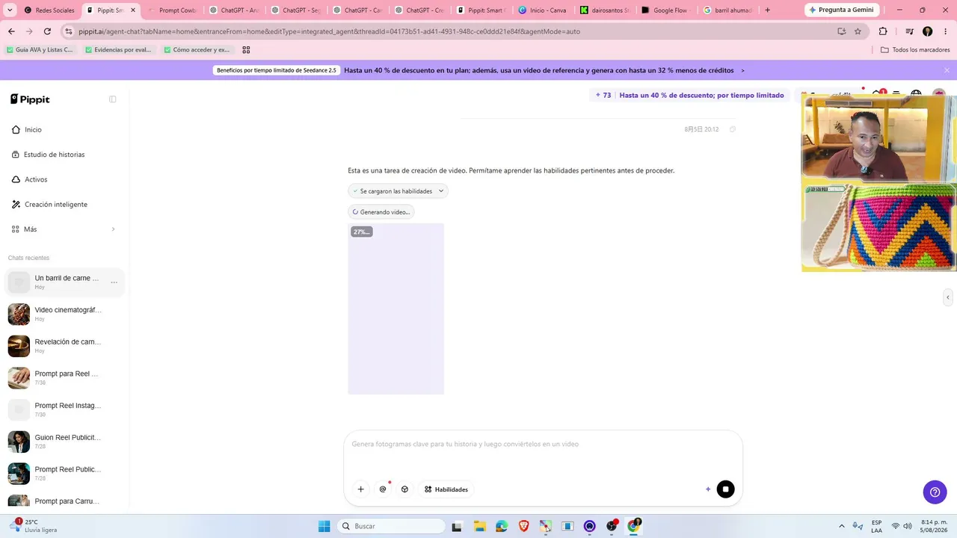957x538 pixels.
Task: Open the purple help question button
Action: click(935, 492)
